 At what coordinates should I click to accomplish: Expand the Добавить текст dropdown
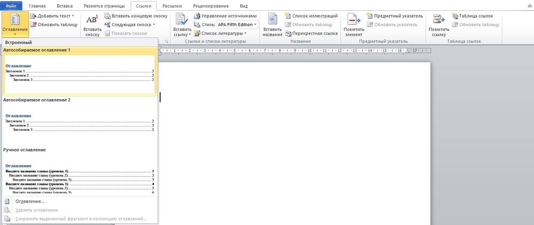[x=73, y=16]
